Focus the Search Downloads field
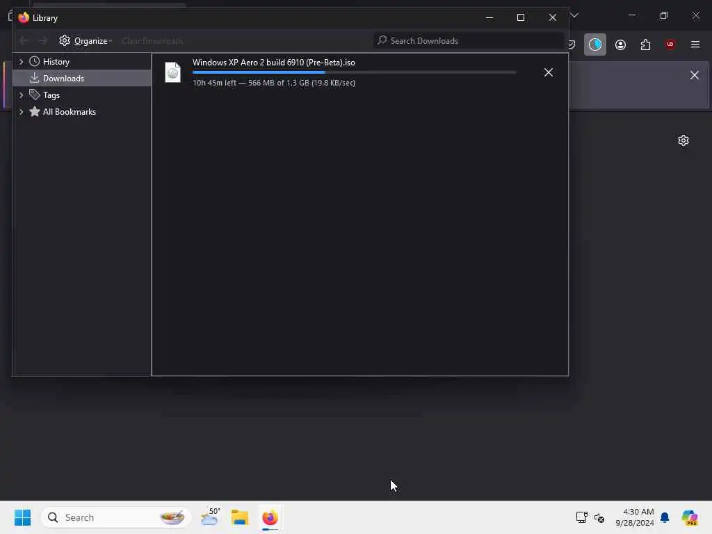This screenshot has width=712, height=534. click(469, 41)
